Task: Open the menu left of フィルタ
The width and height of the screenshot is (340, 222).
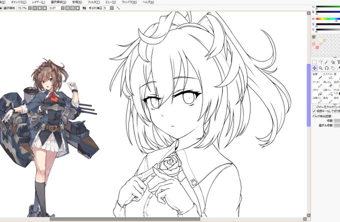Action: point(77,2)
